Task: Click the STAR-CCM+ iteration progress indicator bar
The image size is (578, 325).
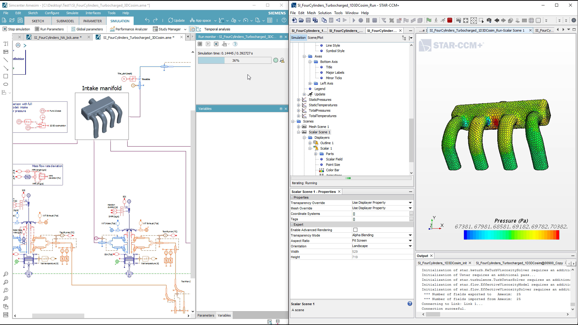Action: 351,178
